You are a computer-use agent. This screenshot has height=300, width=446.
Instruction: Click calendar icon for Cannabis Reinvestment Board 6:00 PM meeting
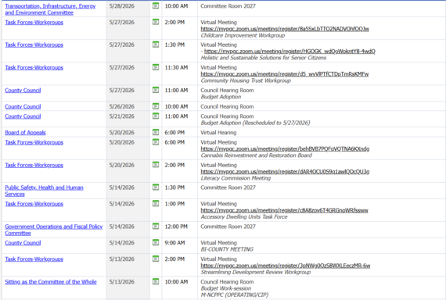click(x=156, y=141)
